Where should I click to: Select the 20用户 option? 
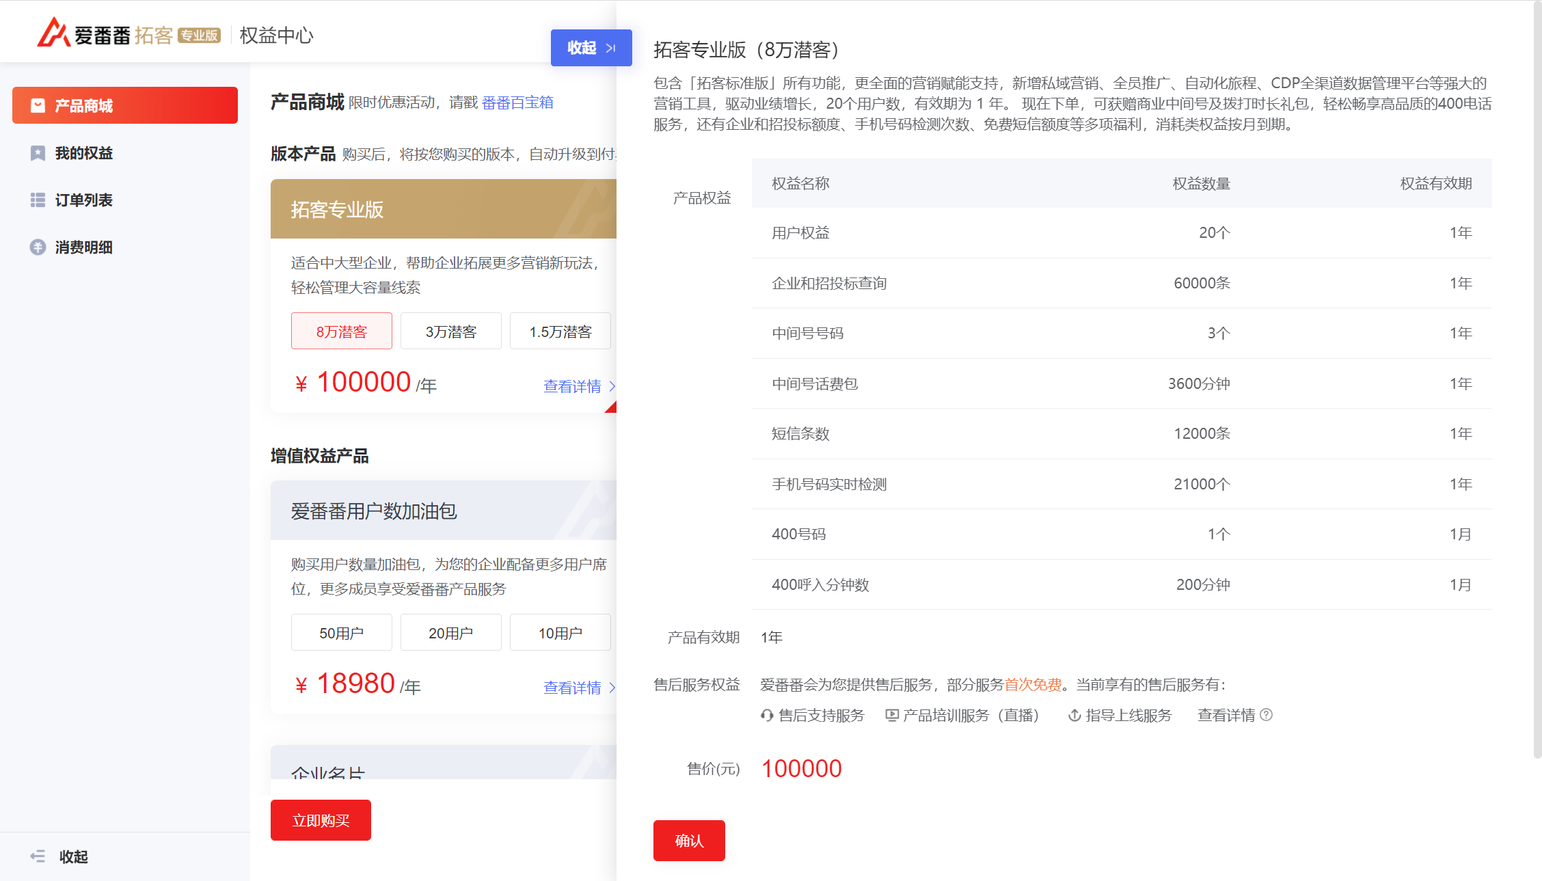[451, 633]
